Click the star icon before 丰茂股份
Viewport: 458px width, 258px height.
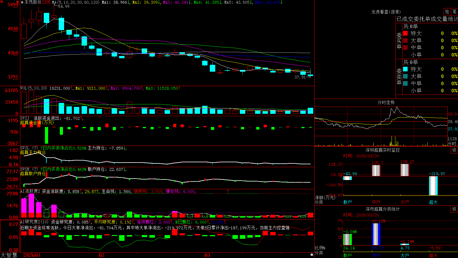pos(22,2)
